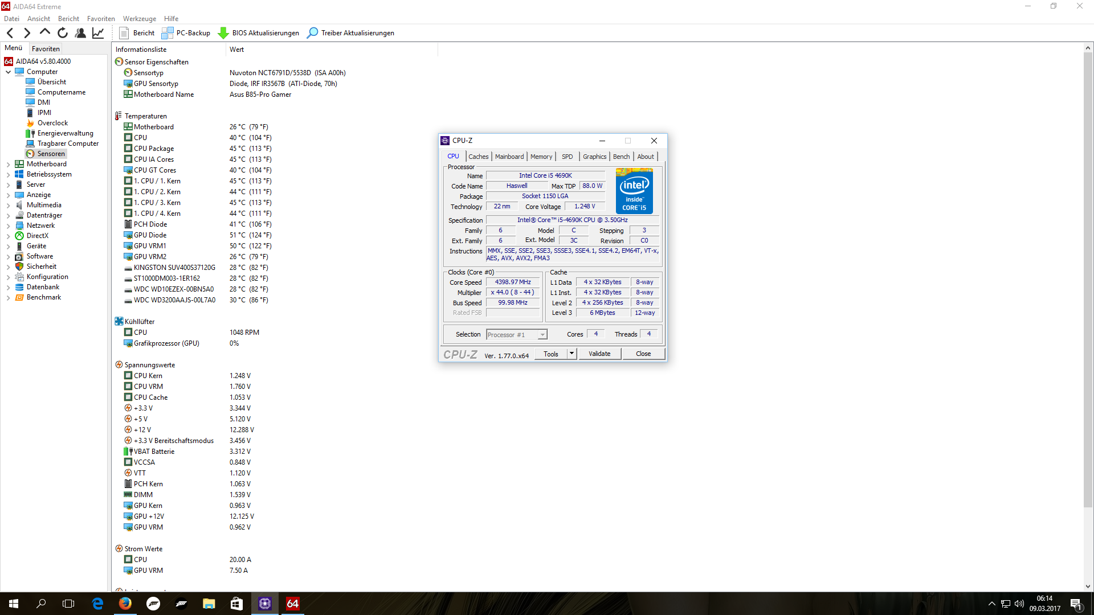Viewport: 1094px width, 615px height.
Task: Switch to the Favoriten tab
Action: point(46,49)
